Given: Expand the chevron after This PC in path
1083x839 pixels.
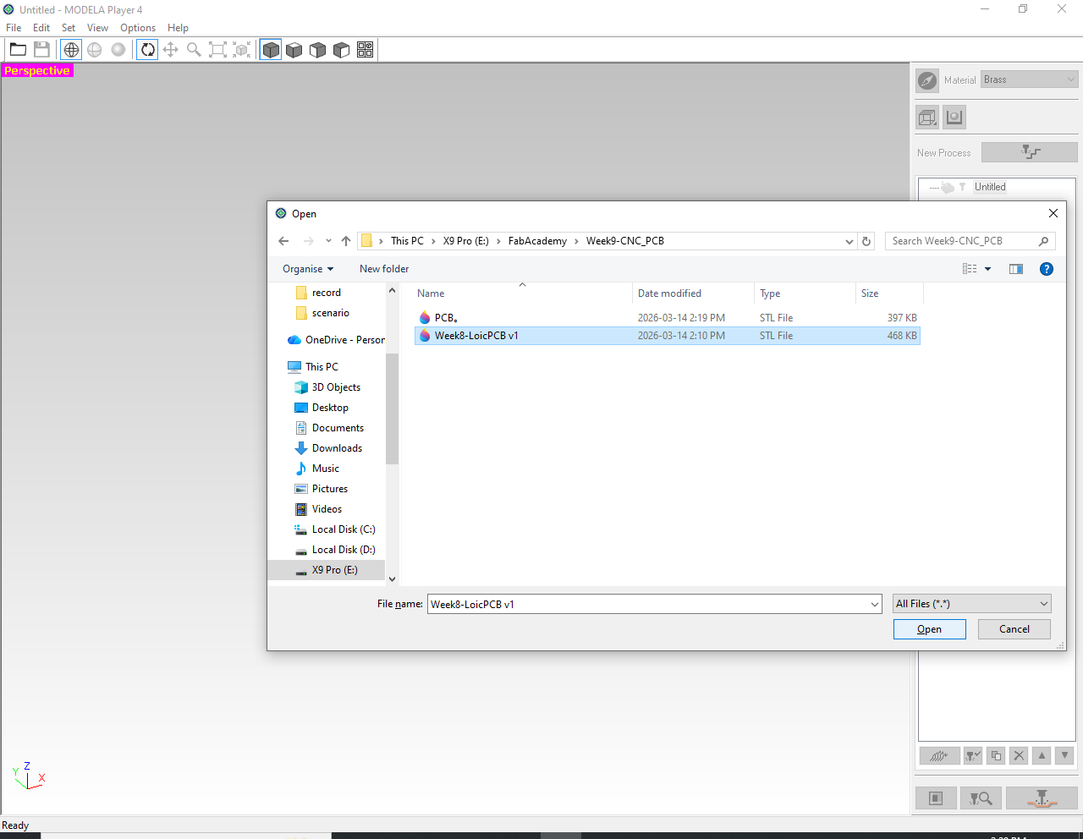Looking at the screenshot, I should click(433, 241).
